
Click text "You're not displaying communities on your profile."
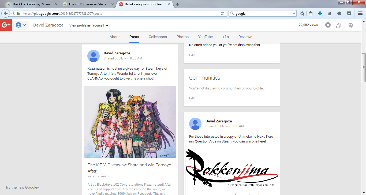226,88
